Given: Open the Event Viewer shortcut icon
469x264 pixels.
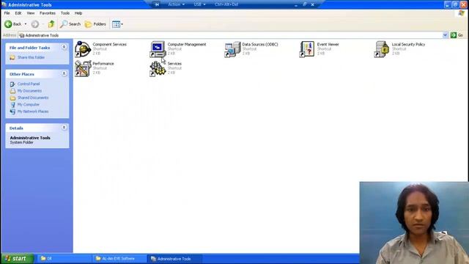Looking at the screenshot, I should point(307,49).
